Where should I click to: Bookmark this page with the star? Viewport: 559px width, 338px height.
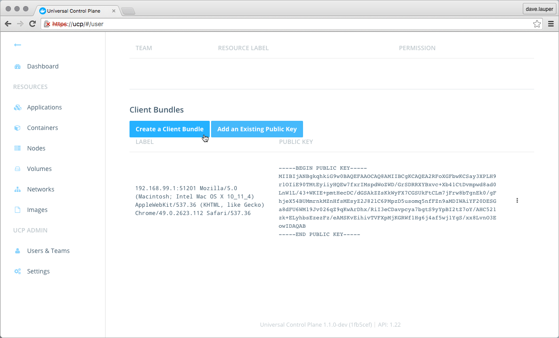(537, 24)
